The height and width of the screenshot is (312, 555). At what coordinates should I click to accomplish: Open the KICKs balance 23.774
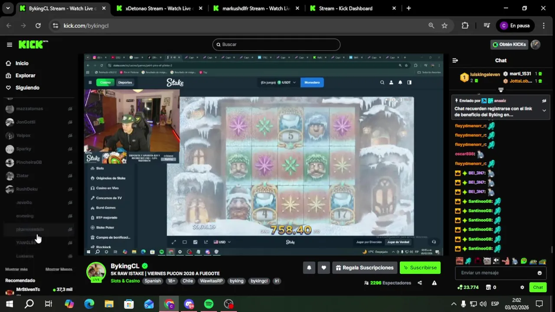pos(468,287)
